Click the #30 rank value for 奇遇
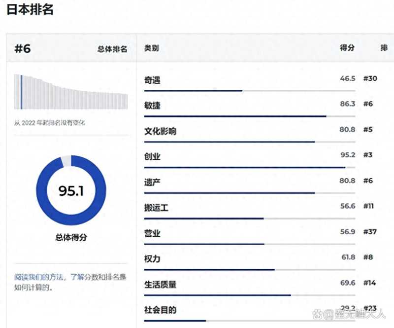Image resolution: width=394 pixels, height=328 pixels. click(370, 78)
